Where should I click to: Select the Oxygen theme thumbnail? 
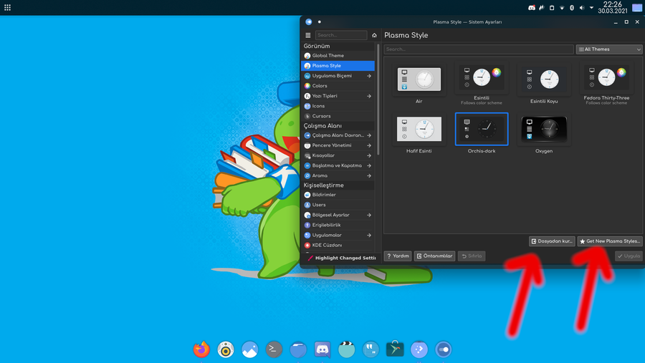click(544, 130)
